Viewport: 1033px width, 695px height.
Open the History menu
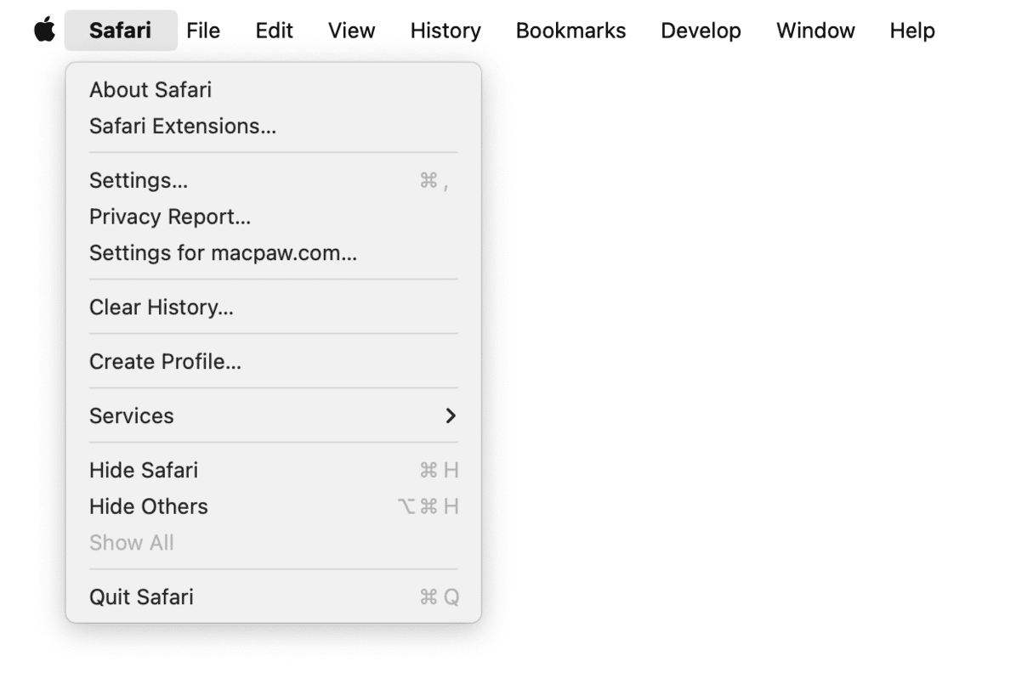tap(446, 31)
